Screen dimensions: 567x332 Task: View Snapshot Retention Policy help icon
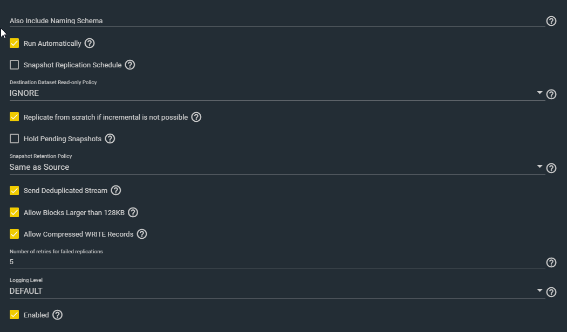[551, 168]
